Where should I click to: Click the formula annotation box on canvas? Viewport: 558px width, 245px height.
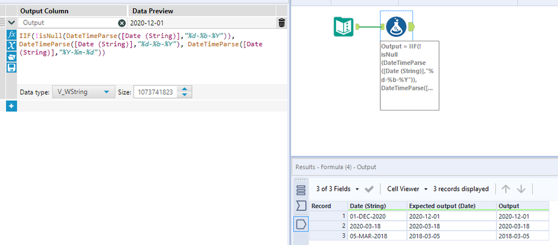pos(409,75)
